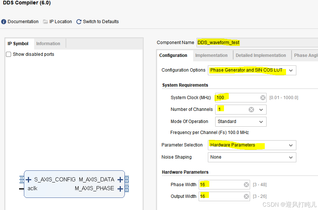This screenshot has width=318, height=210.
Task: Open the Detailed Implementation tab
Action: pos(261,55)
